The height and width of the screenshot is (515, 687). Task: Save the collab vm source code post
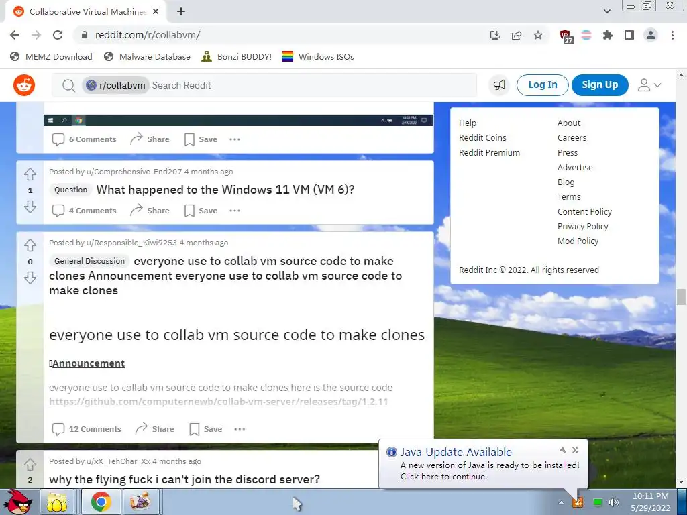[206, 429]
